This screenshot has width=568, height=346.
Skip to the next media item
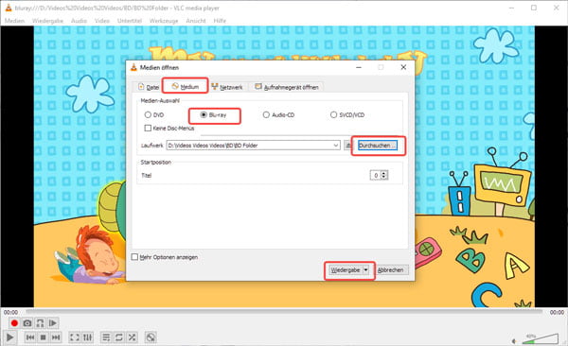tap(56, 337)
